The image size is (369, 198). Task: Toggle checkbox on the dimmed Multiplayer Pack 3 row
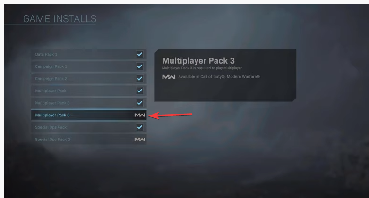(x=140, y=103)
